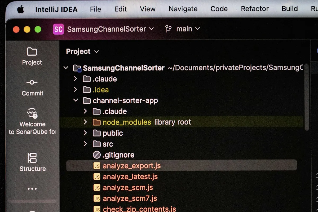Open the Refactor menu

click(255, 9)
